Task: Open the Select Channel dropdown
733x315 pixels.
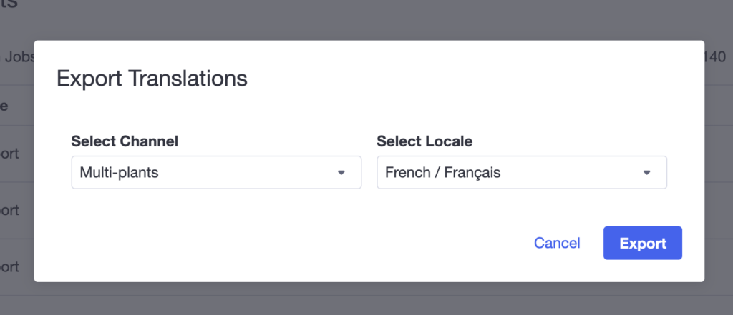Action: (x=215, y=172)
